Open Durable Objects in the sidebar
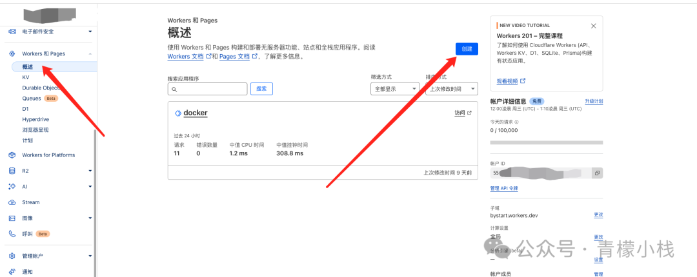This screenshot has height=277, width=697. tap(41, 88)
